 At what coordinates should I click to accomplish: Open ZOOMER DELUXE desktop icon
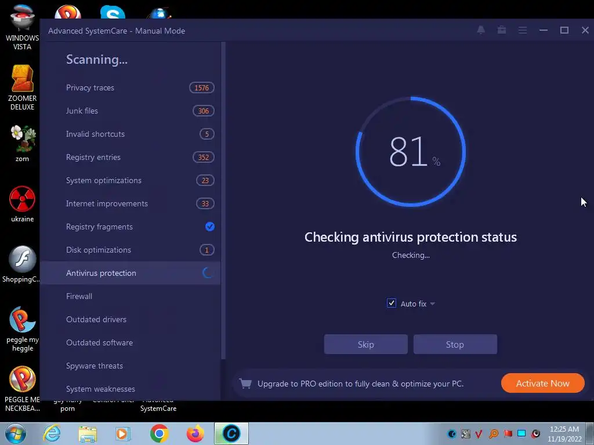[x=22, y=88]
